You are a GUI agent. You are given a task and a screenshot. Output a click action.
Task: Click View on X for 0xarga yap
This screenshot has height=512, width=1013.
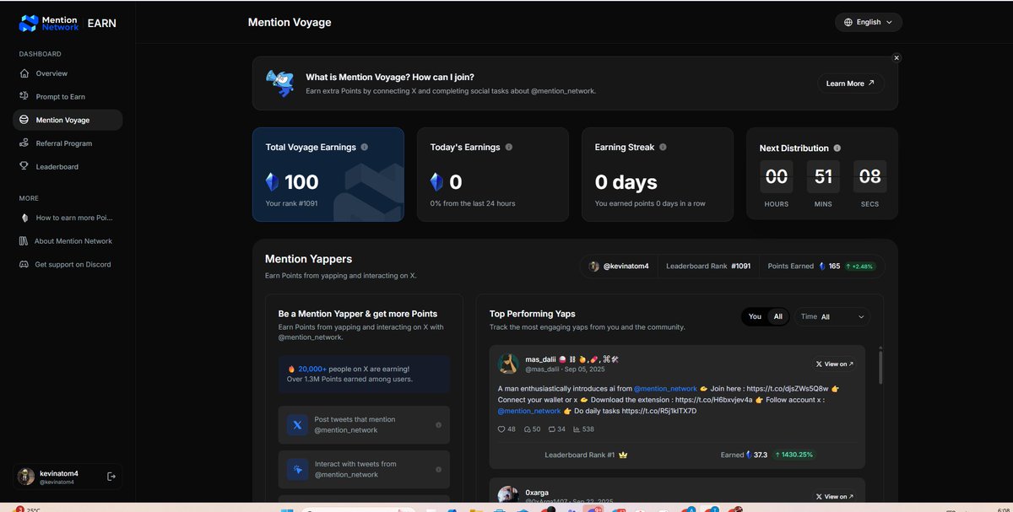834,496
